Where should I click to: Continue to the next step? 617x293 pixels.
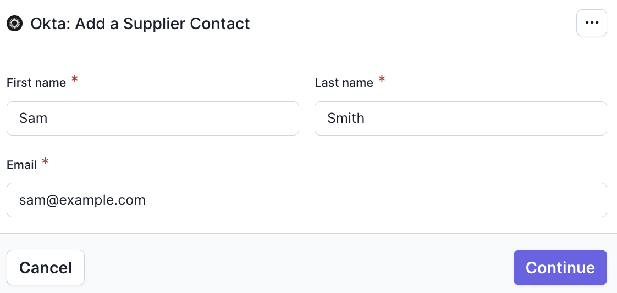pos(560,267)
